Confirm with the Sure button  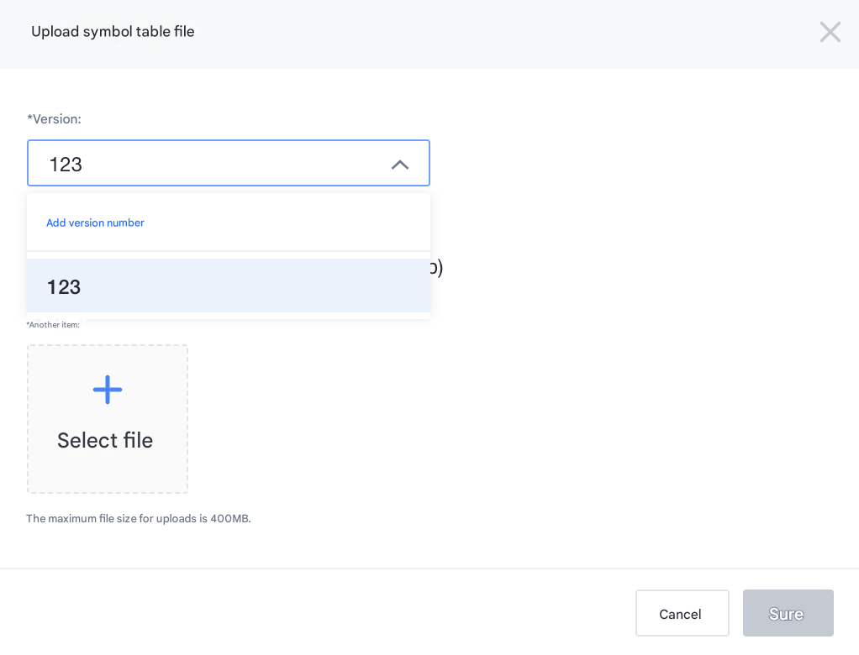tap(788, 613)
